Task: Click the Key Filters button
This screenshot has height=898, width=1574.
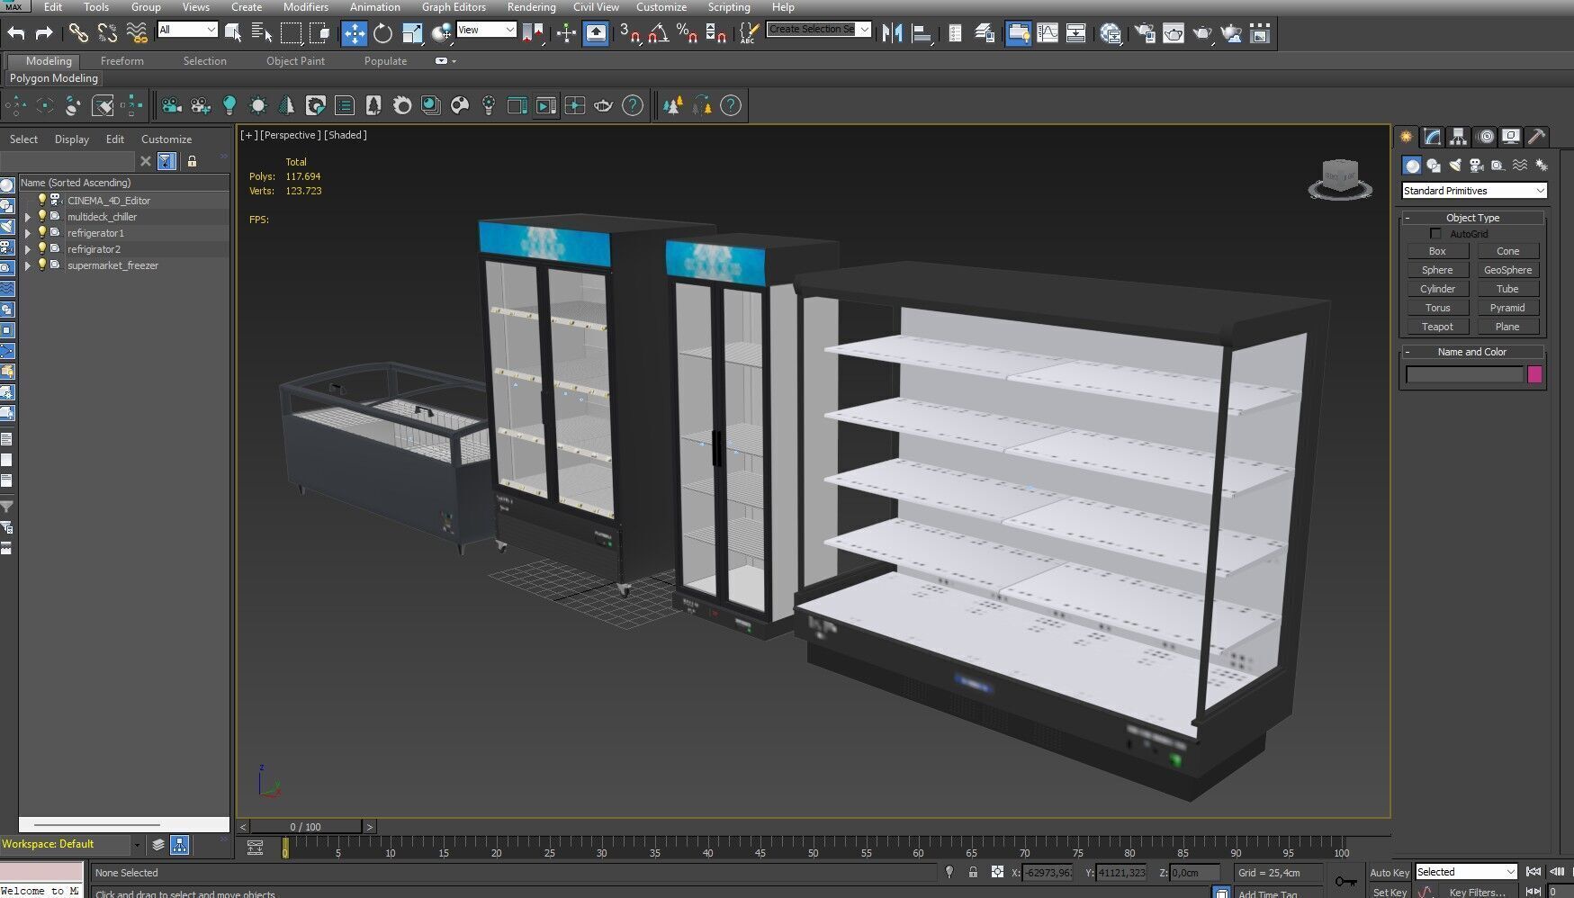Action: 1477,892
